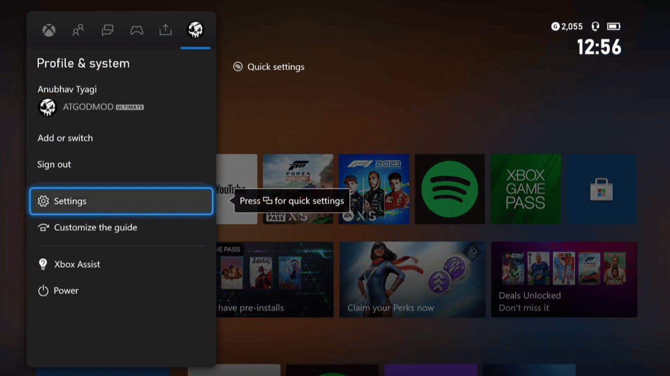Click the Quick settings view-button icon
This screenshot has height=376, width=670.
(238, 67)
